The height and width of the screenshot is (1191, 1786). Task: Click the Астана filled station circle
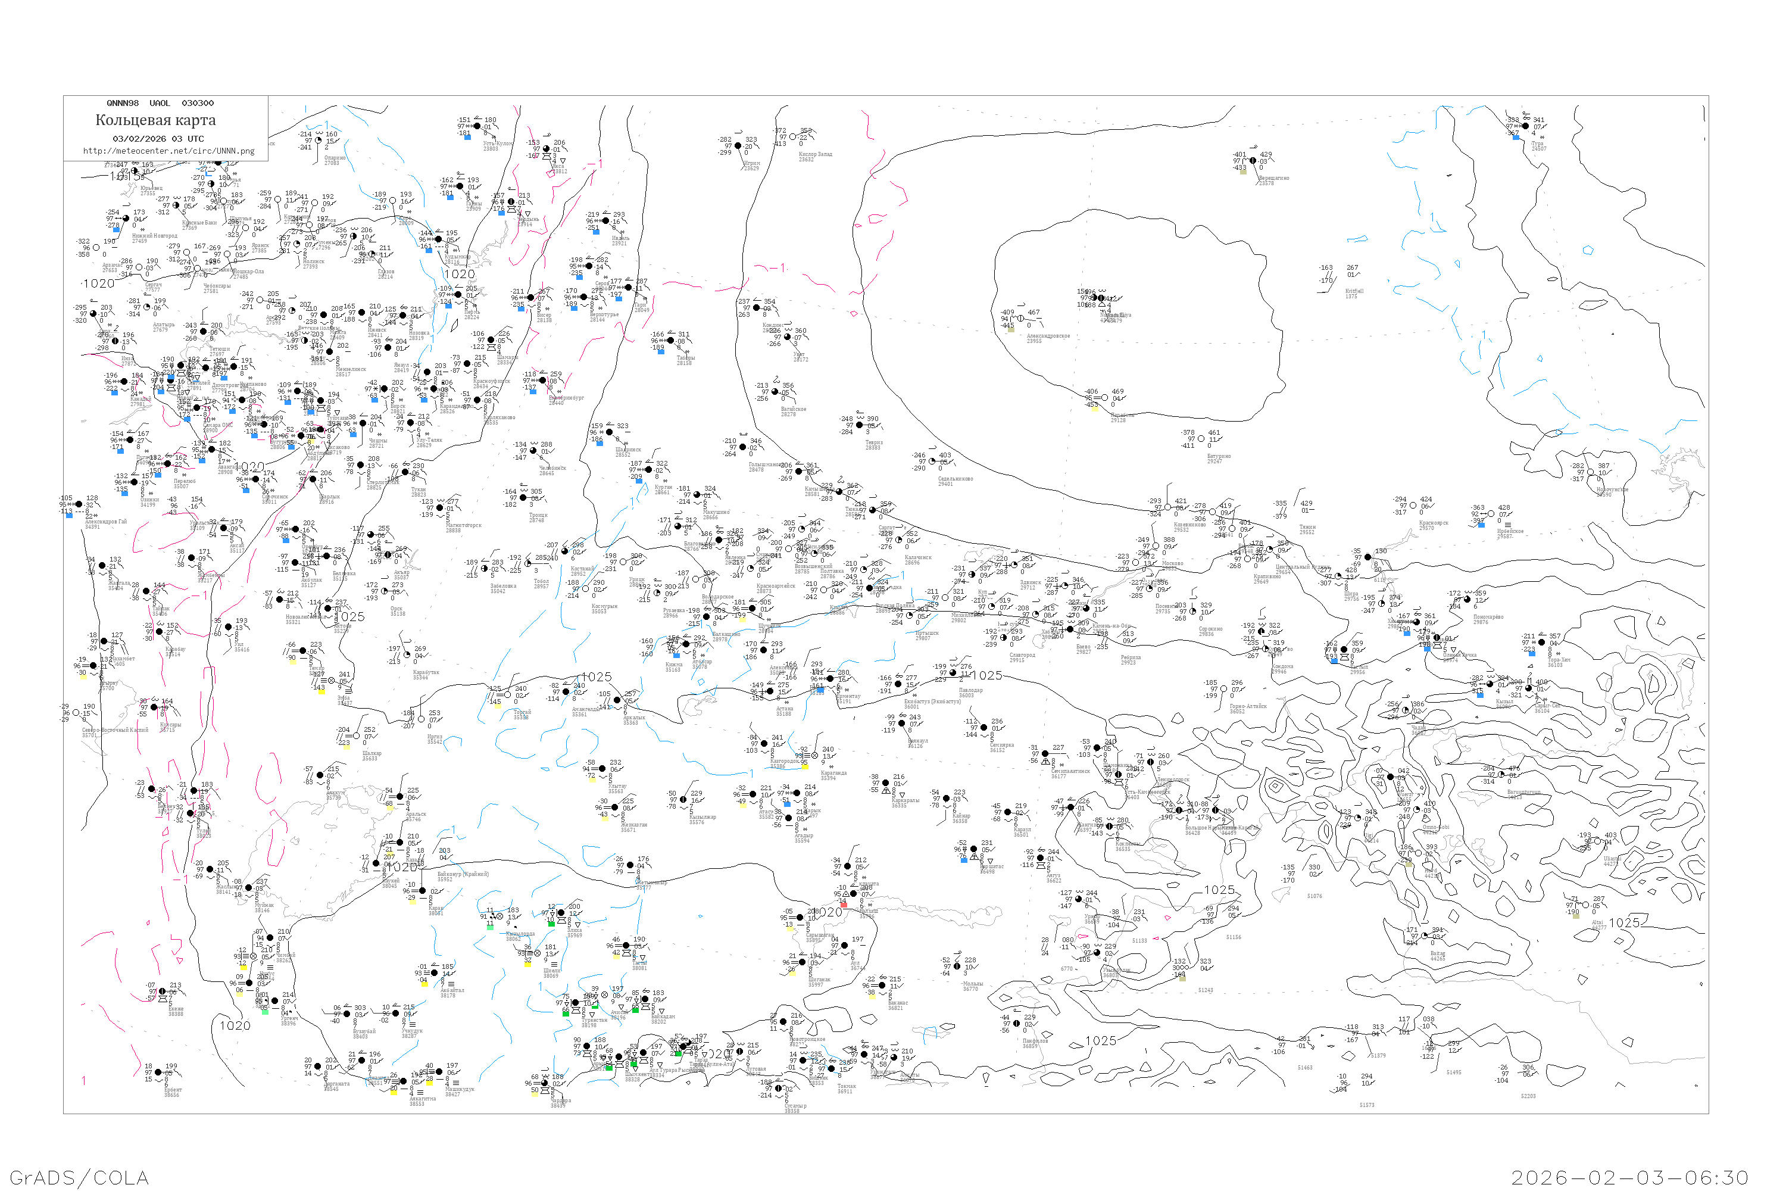click(x=771, y=691)
